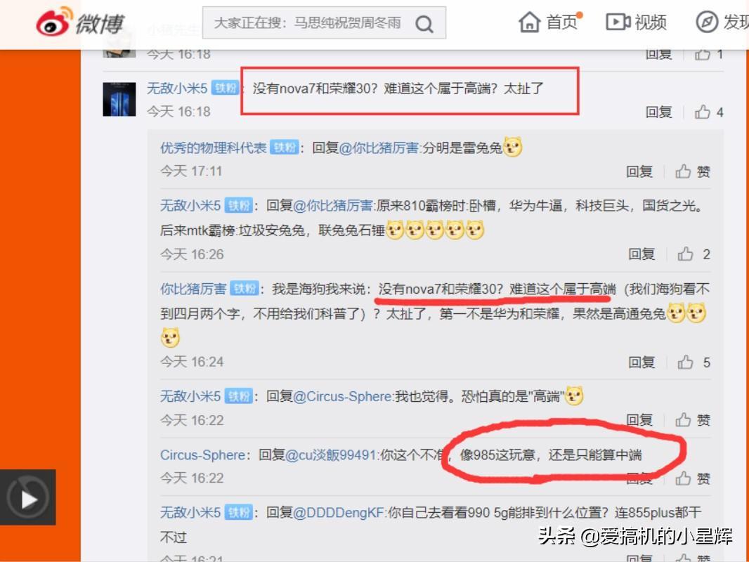Click the play button at the bottom left

[27, 497]
